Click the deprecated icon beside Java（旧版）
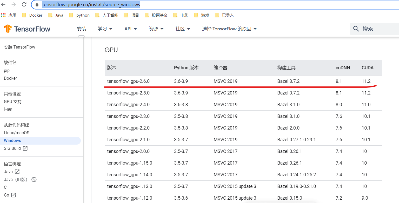Viewport: 399px width, 203px height. coord(34,179)
